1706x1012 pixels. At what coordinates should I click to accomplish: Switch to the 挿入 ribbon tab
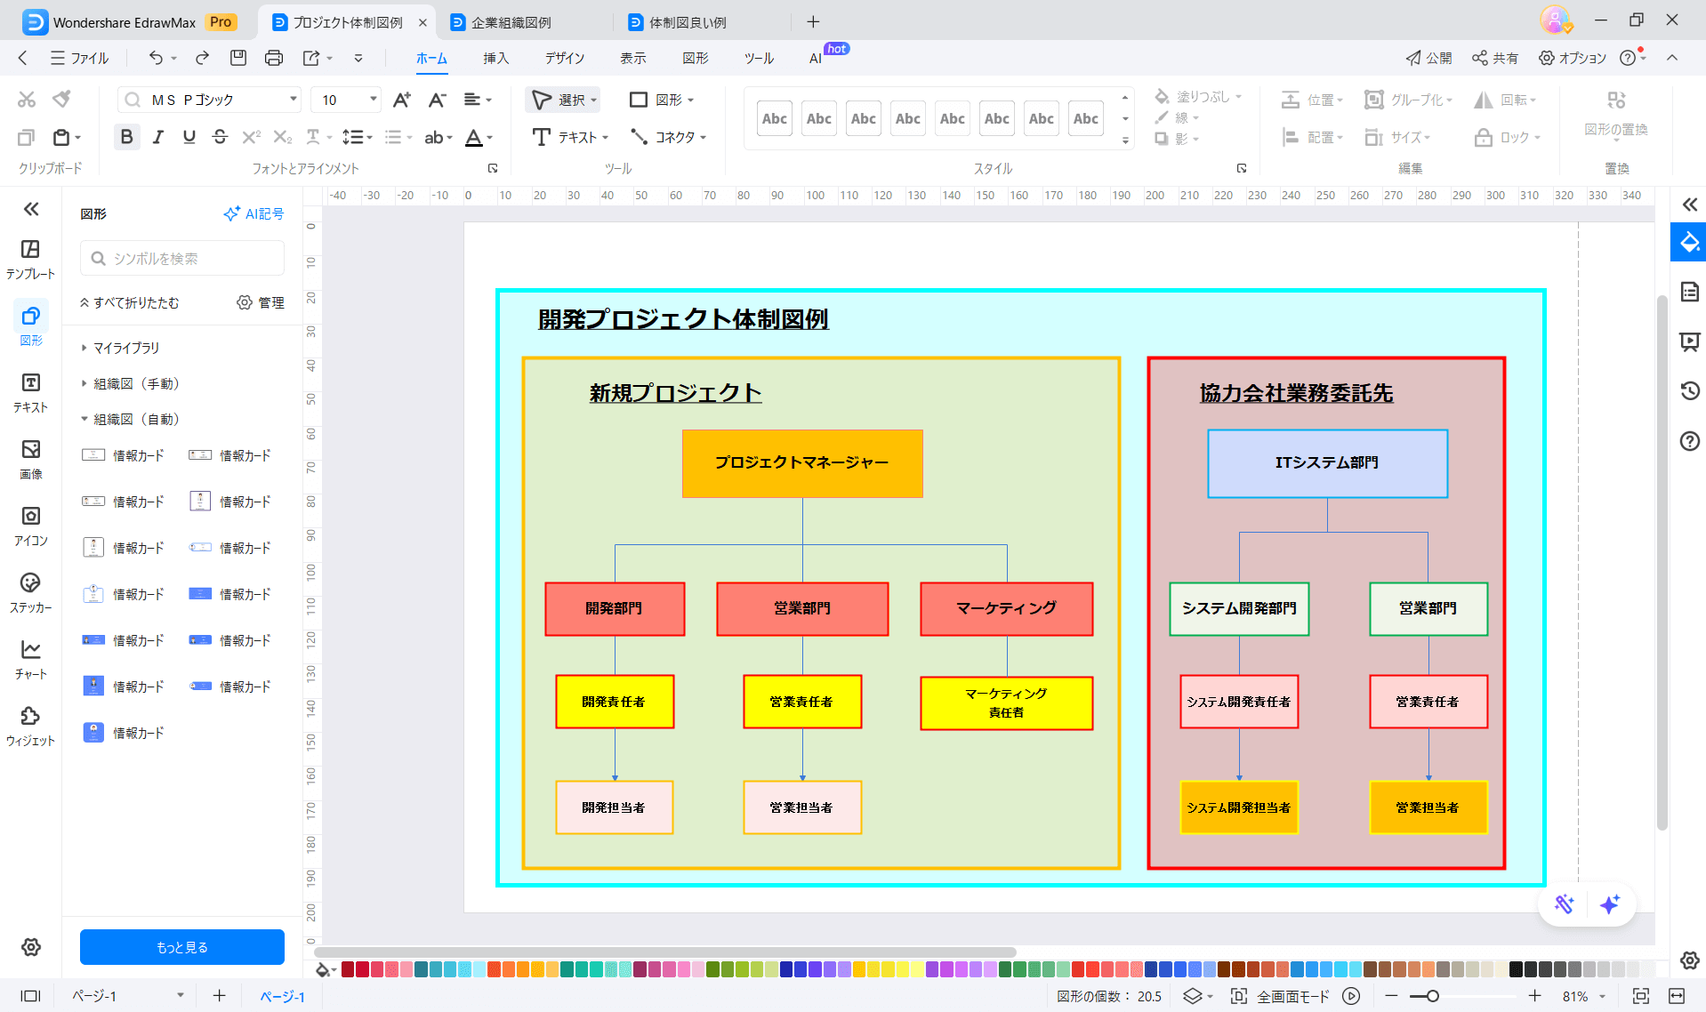pyautogui.click(x=495, y=58)
